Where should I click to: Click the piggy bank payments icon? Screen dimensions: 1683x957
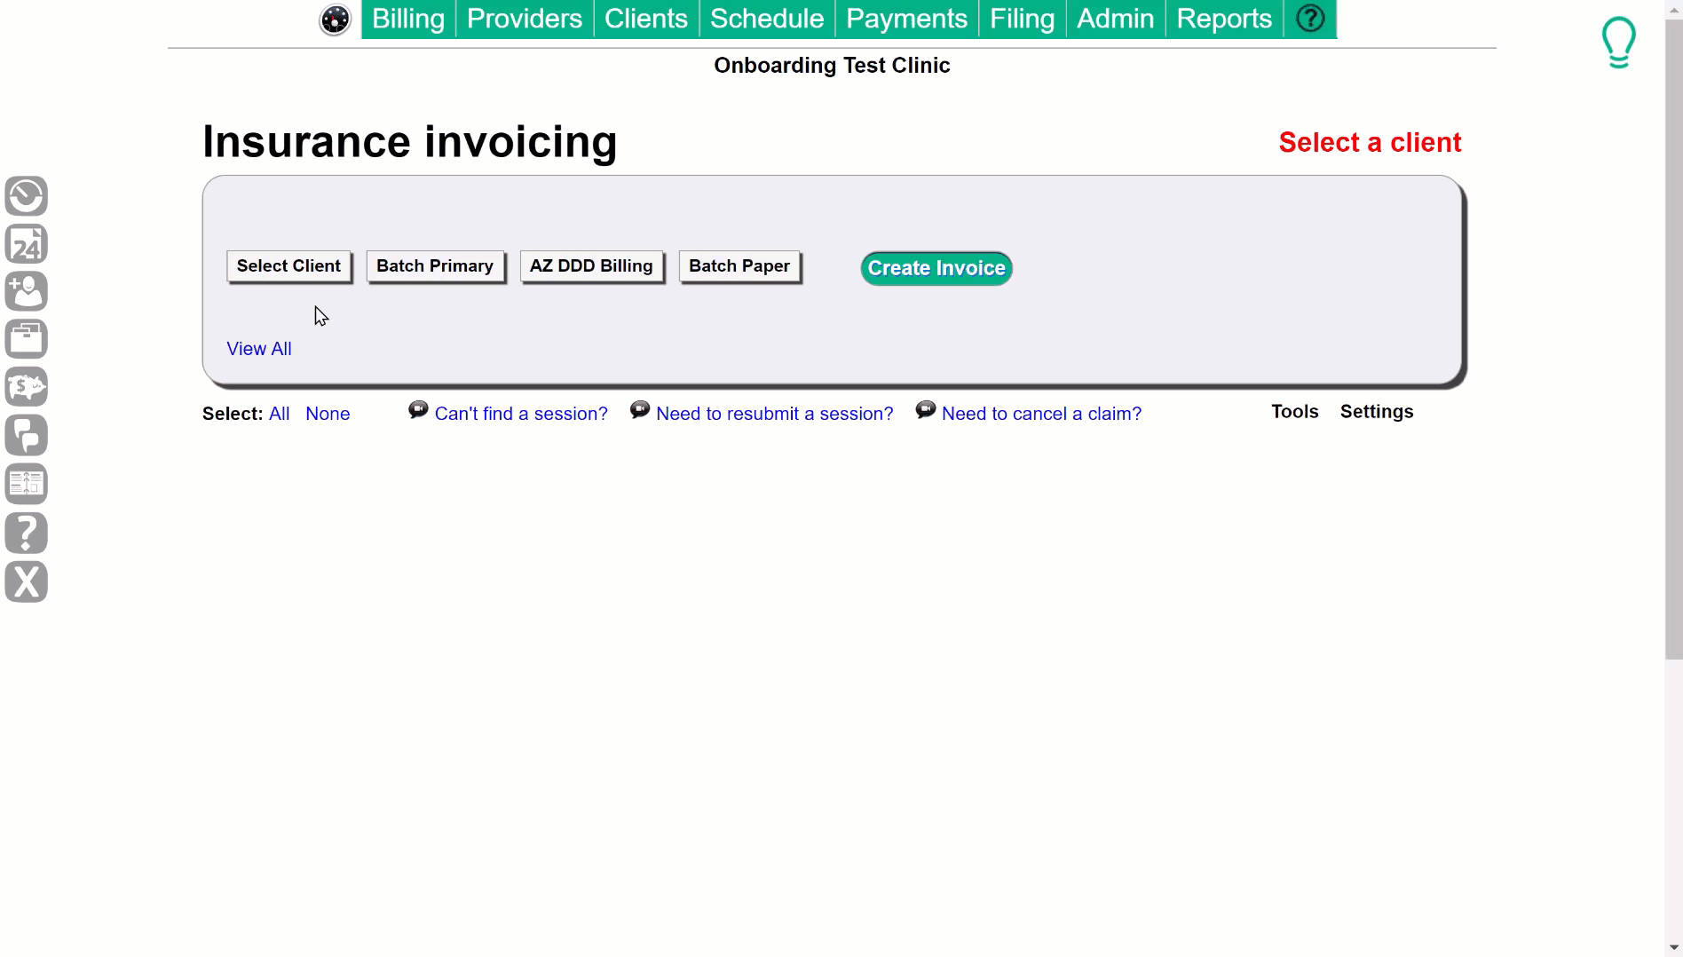point(27,386)
